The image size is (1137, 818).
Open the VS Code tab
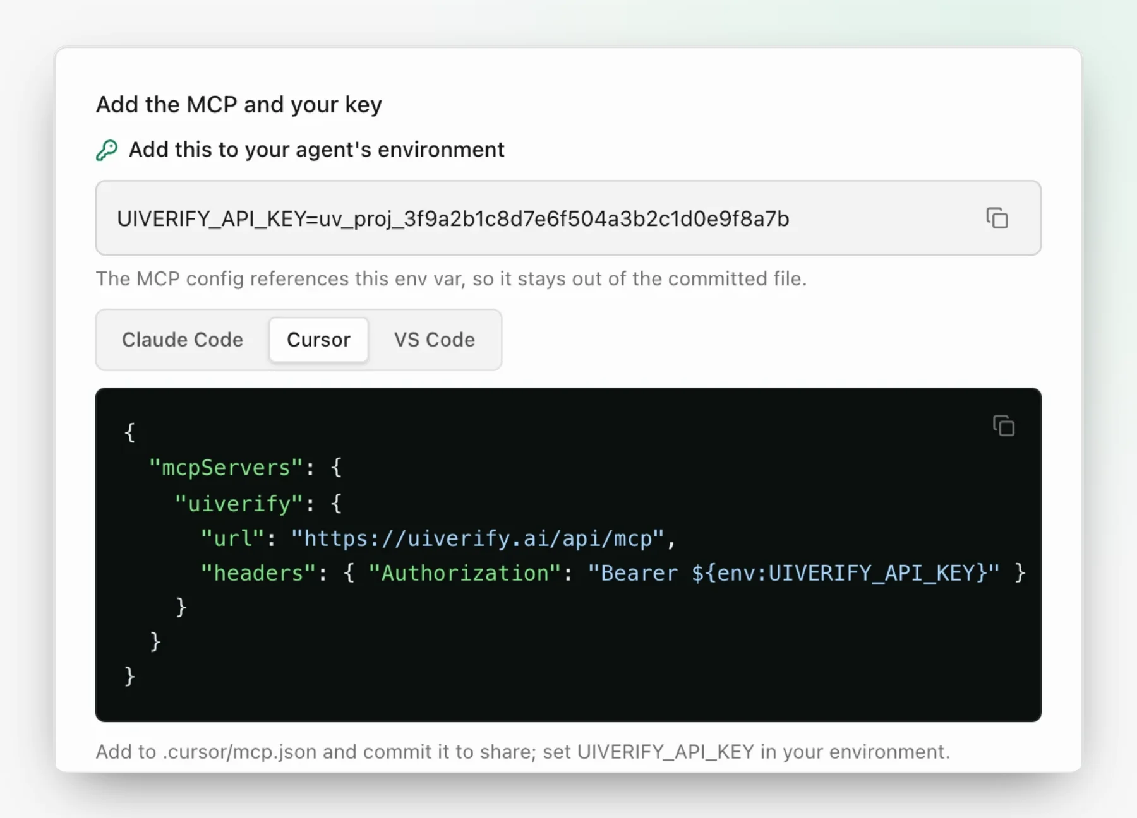[x=435, y=340]
